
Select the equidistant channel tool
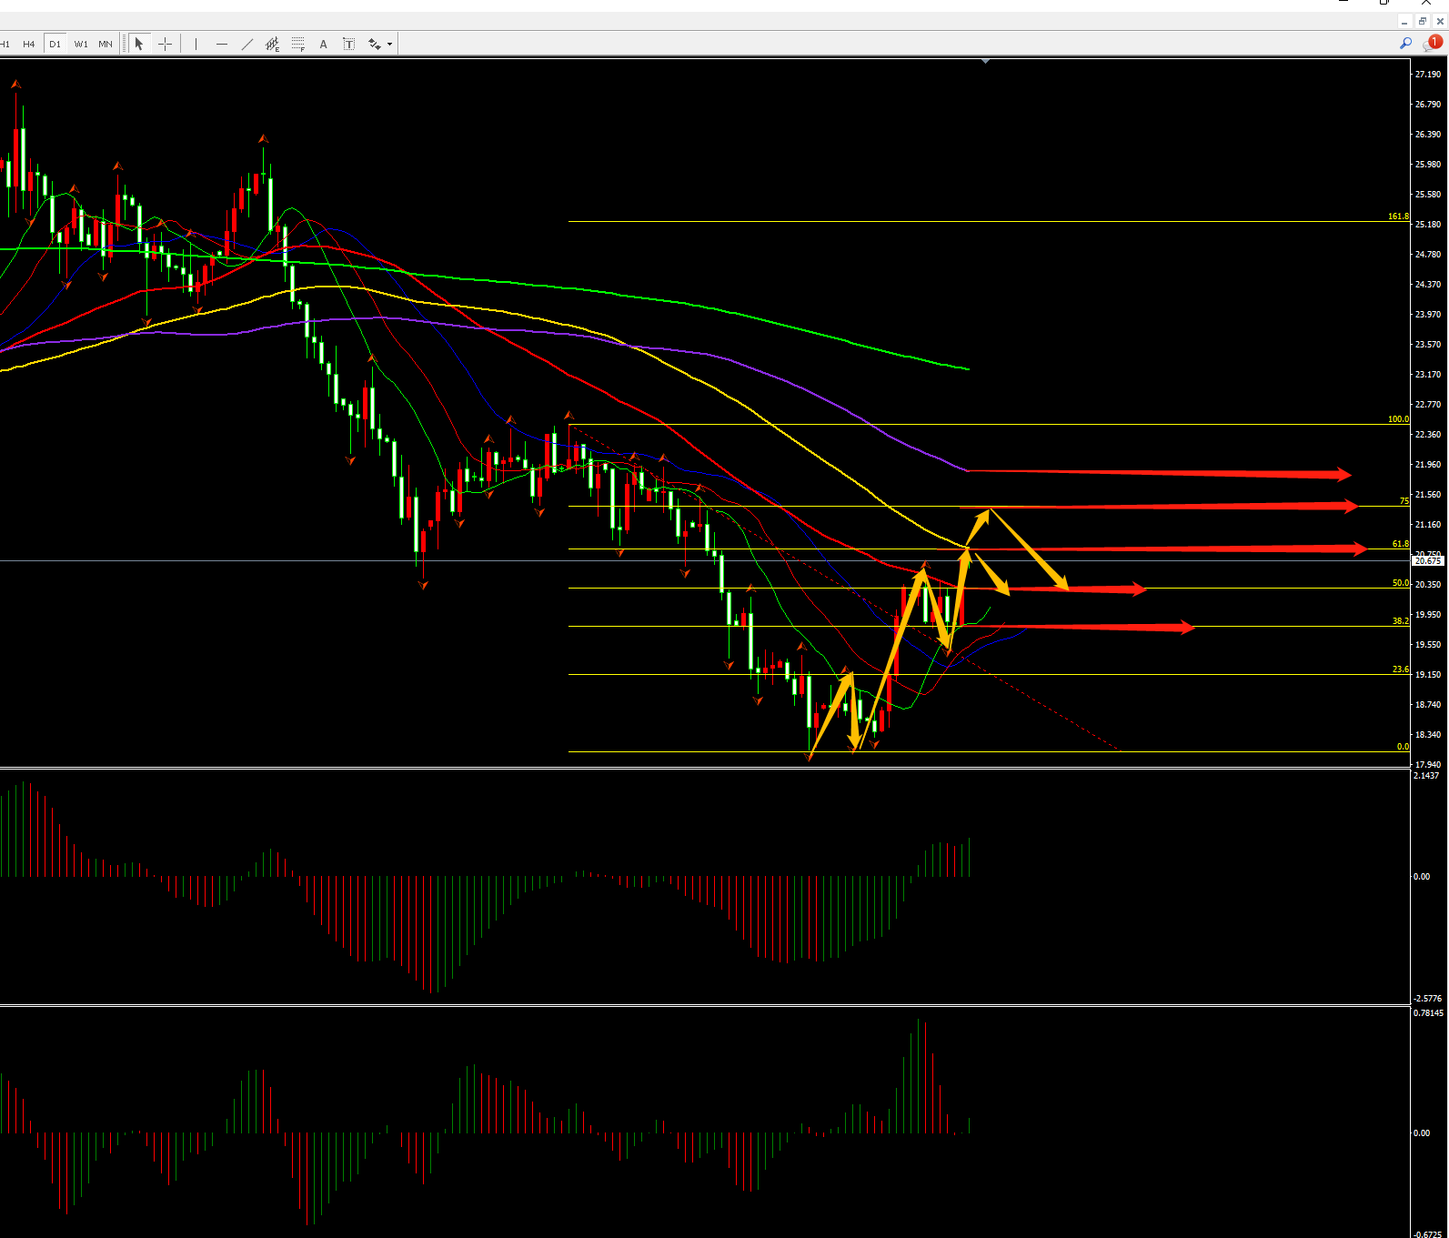(272, 44)
